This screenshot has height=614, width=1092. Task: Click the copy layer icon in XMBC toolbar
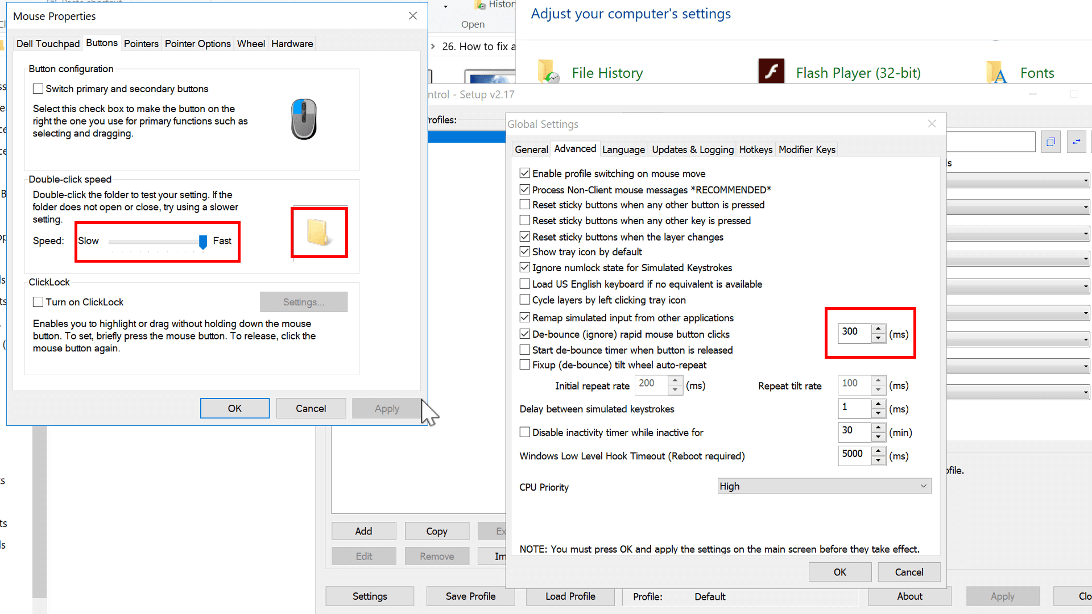click(1050, 142)
